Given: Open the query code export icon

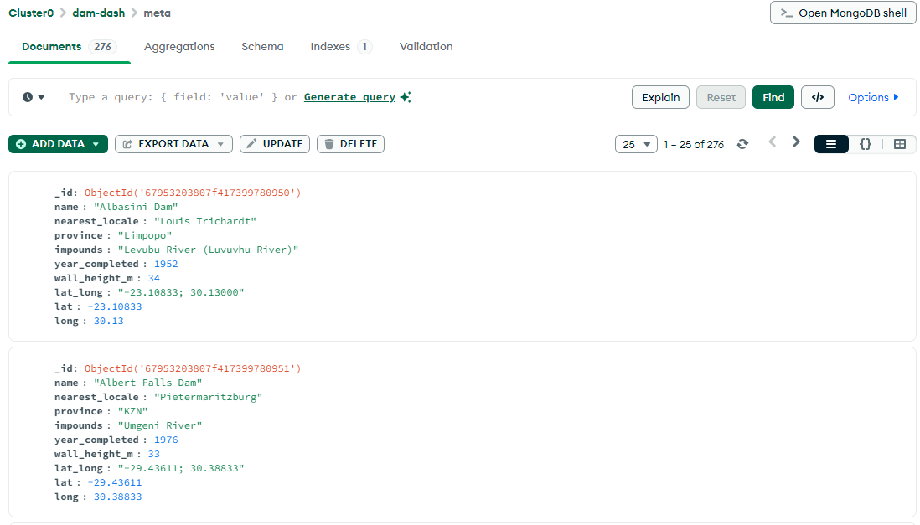Looking at the screenshot, I should [817, 97].
